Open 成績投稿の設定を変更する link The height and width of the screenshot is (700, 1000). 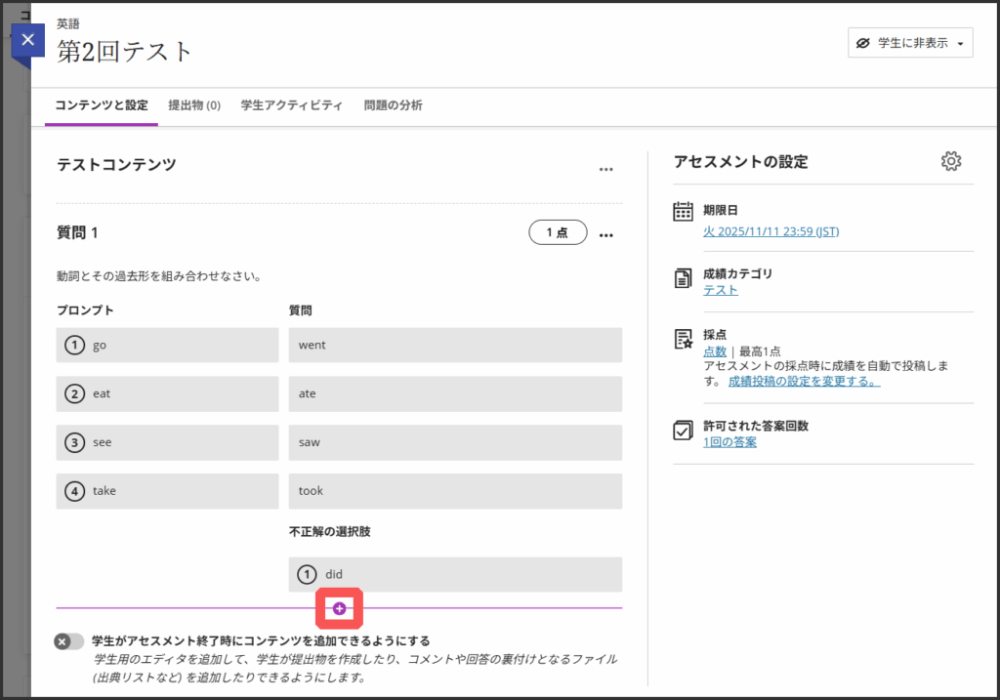[804, 381]
